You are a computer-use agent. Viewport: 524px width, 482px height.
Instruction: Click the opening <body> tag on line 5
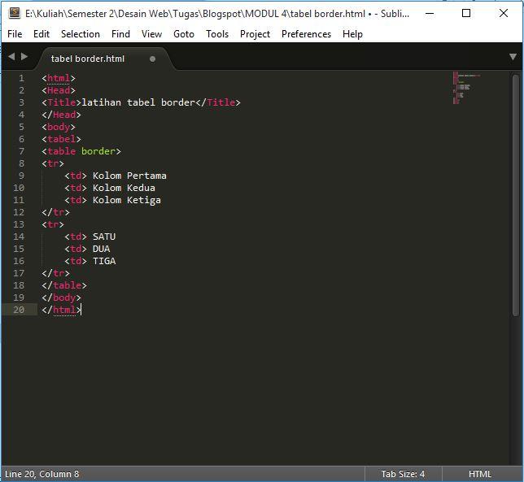pos(59,127)
